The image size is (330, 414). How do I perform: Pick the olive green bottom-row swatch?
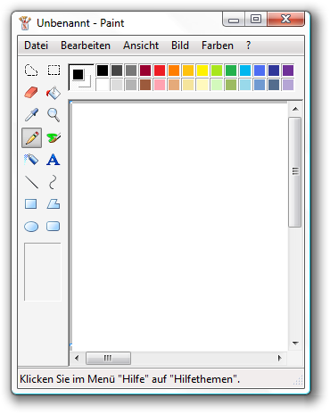(x=231, y=85)
